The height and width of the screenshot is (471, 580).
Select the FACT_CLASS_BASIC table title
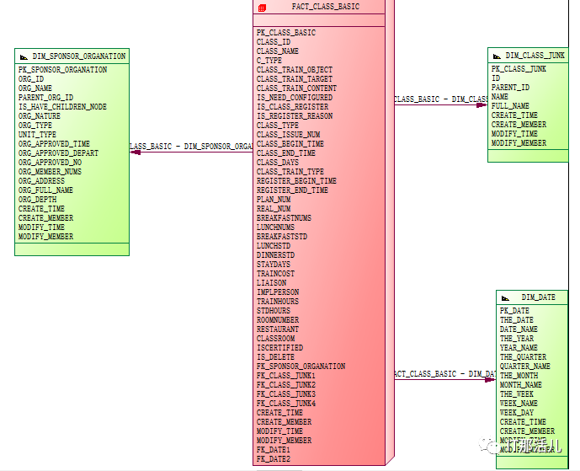pyautogui.click(x=326, y=7)
